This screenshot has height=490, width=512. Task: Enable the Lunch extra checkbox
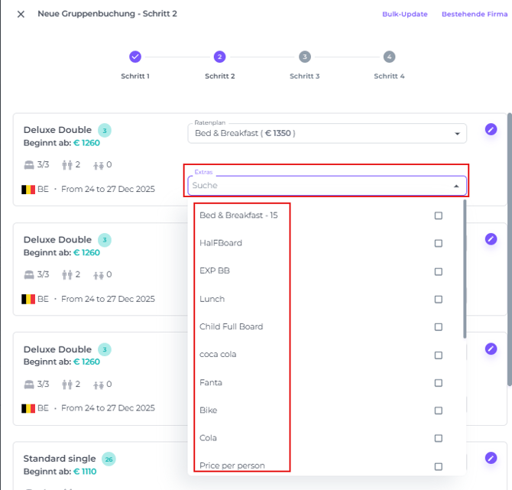(438, 299)
